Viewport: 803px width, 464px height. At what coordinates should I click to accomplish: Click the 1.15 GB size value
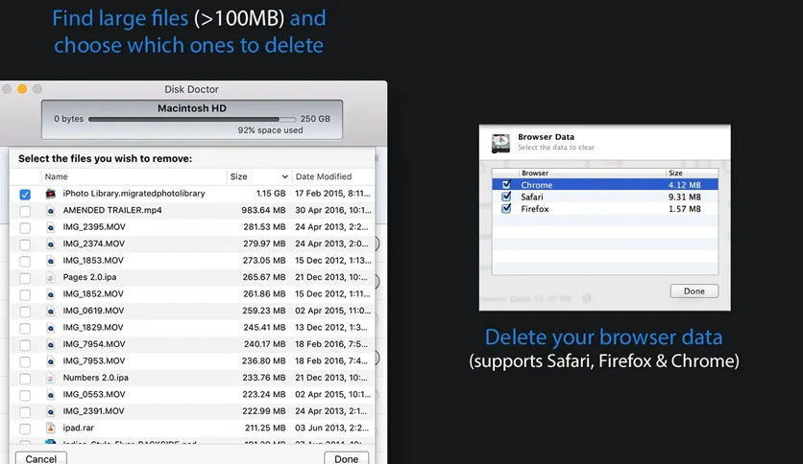(271, 193)
